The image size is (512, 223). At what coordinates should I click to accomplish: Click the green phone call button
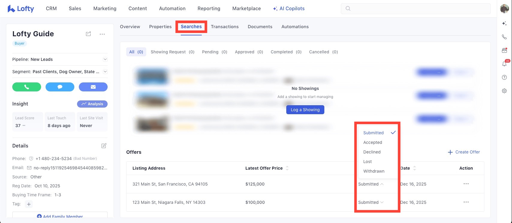pyautogui.click(x=27, y=87)
